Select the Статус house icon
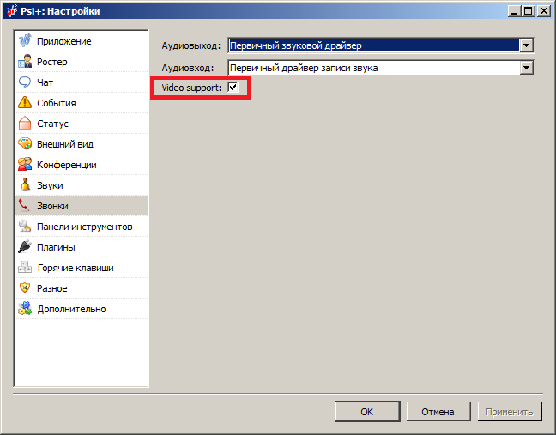This screenshot has width=556, height=435. 25,124
